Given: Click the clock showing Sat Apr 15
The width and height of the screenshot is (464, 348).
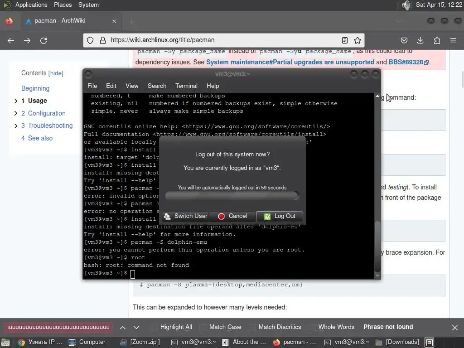Looking at the screenshot, I should [x=439, y=5].
